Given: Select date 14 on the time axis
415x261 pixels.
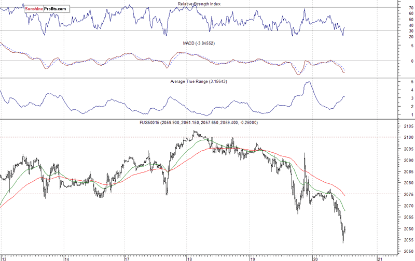Looking at the screenshot, I should coord(66,257).
